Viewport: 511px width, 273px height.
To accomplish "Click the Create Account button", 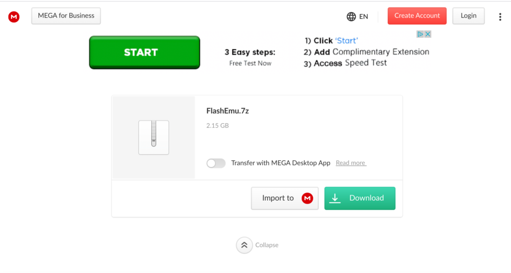I will pos(417,16).
